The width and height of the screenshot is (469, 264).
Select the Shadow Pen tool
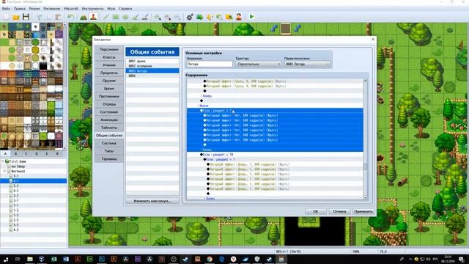pyautogui.click(x=145, y=17)
